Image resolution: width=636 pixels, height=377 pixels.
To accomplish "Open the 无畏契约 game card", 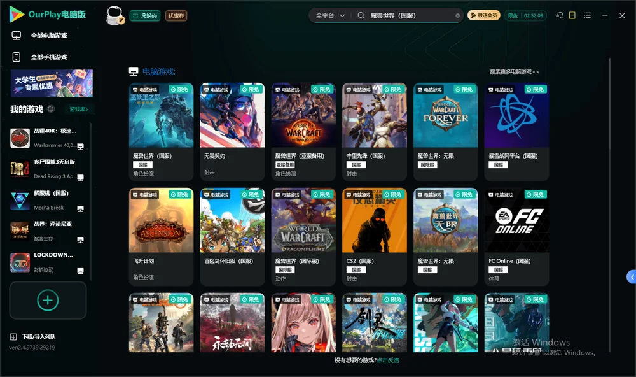I will click(x=232, y=132).
